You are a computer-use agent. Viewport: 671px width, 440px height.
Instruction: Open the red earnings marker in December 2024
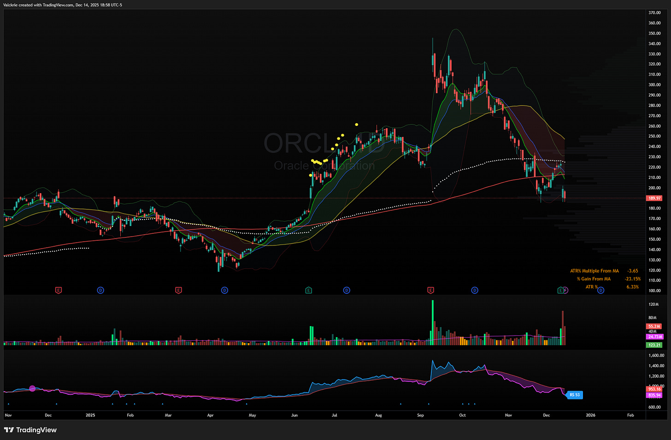[x=59, y=290]
